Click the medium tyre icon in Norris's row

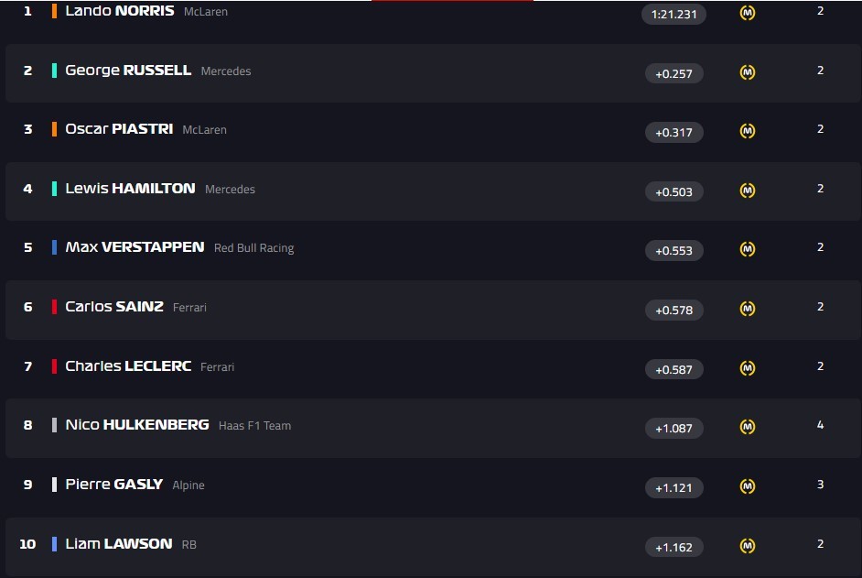click(x=748, y=14)
